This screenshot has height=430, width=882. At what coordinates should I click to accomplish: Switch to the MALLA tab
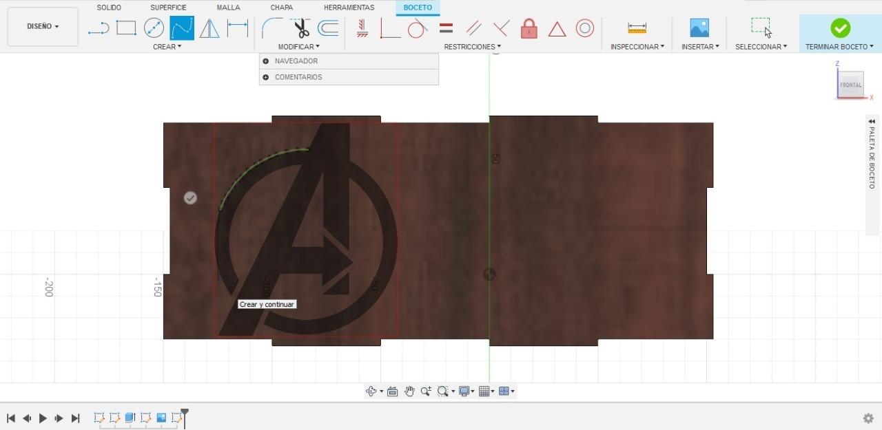[228, 8]
